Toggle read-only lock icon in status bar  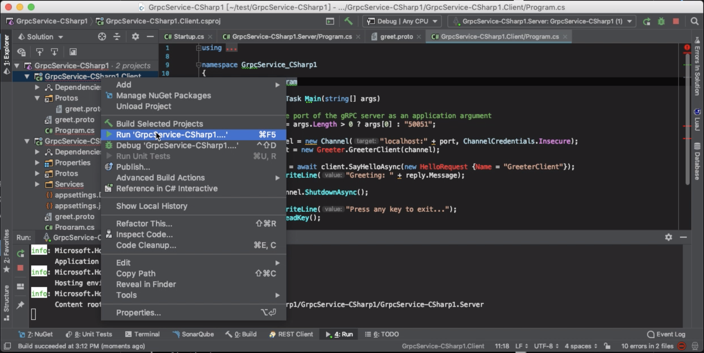(x=607, y=346)
